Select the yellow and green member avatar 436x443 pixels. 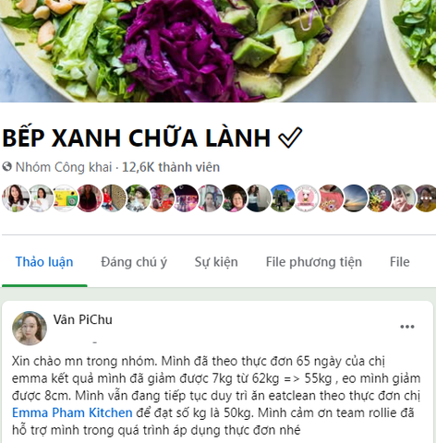[x=65, y=198]
